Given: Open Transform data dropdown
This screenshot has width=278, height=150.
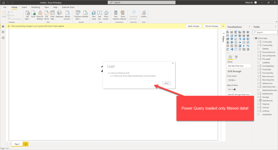Looking at the screenshot, I should 78,15.
